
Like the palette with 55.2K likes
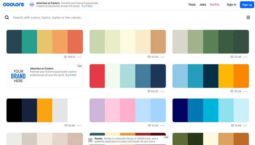click(x=149, y=57)
